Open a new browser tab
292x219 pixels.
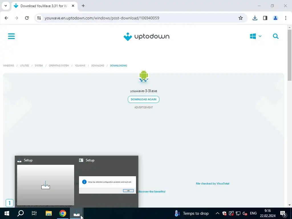click(x=83, y=6)
